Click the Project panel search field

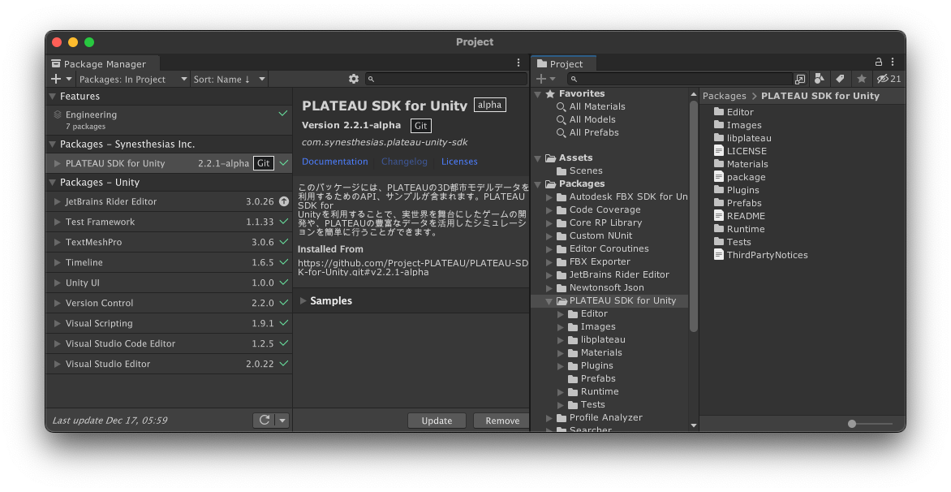click(681, 79)
